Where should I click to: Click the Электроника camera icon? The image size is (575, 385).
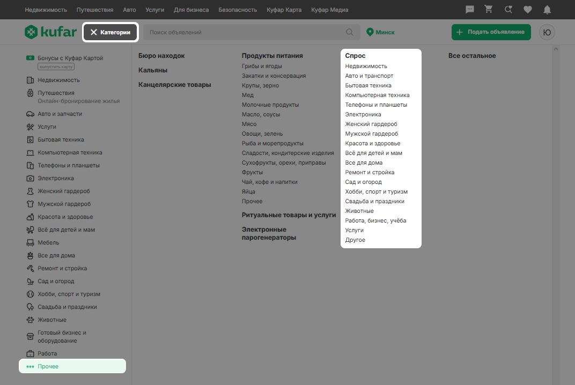tap(31, 178)
